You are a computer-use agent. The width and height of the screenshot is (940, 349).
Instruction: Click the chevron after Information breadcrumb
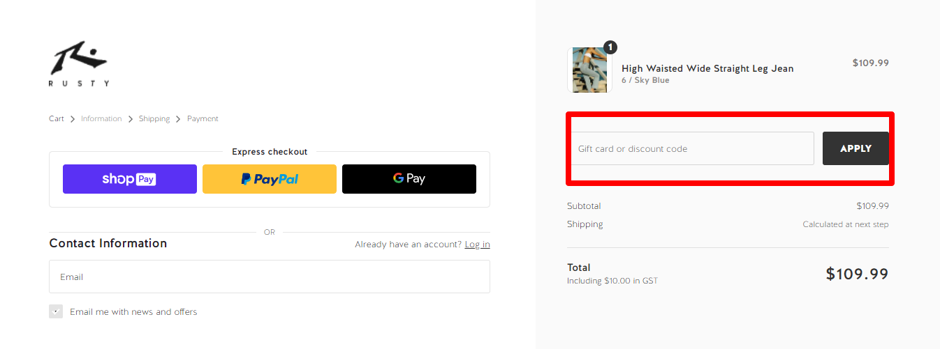pos(131,119)
